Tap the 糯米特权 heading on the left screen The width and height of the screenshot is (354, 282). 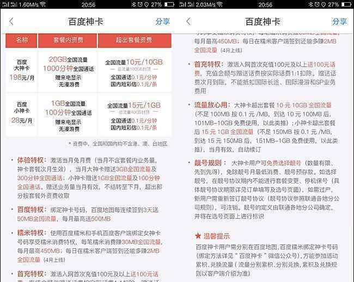30,233
